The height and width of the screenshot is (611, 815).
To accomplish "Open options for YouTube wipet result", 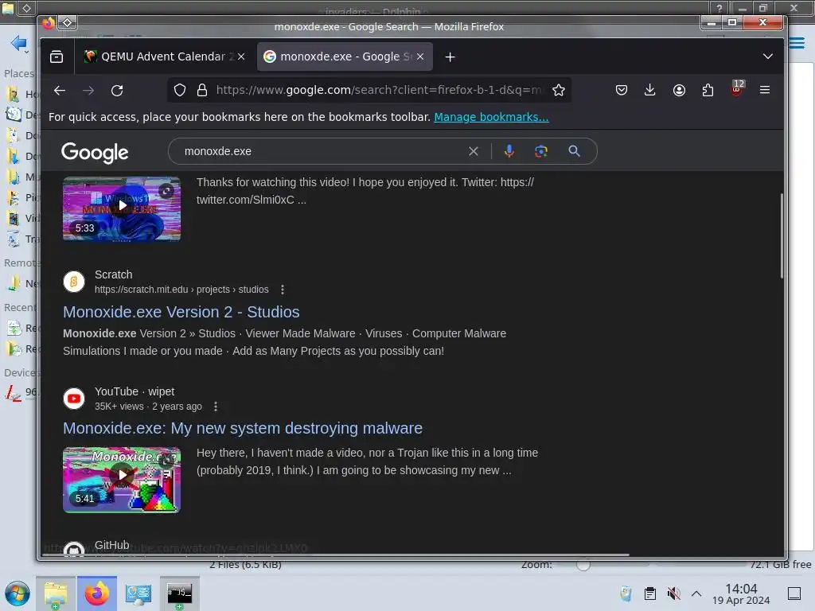I will coord(216,407).
